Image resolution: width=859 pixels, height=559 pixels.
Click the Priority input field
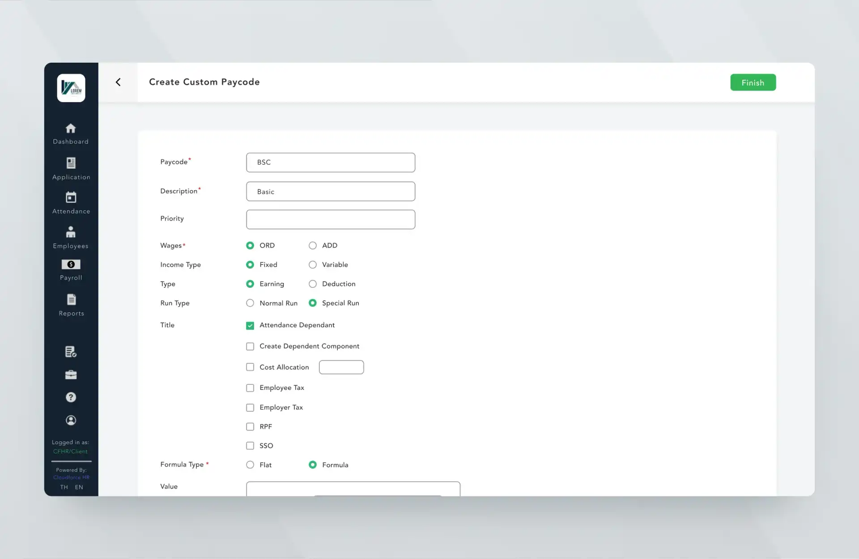[x=331, y=219]
